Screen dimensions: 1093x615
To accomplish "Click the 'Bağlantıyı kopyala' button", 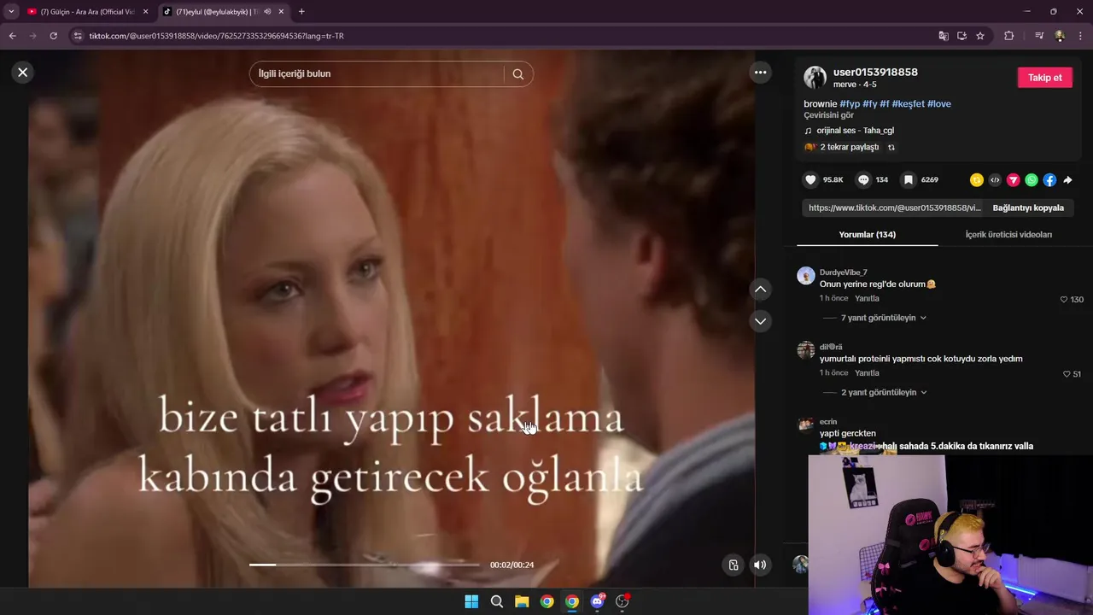I will click(1028, 208).
